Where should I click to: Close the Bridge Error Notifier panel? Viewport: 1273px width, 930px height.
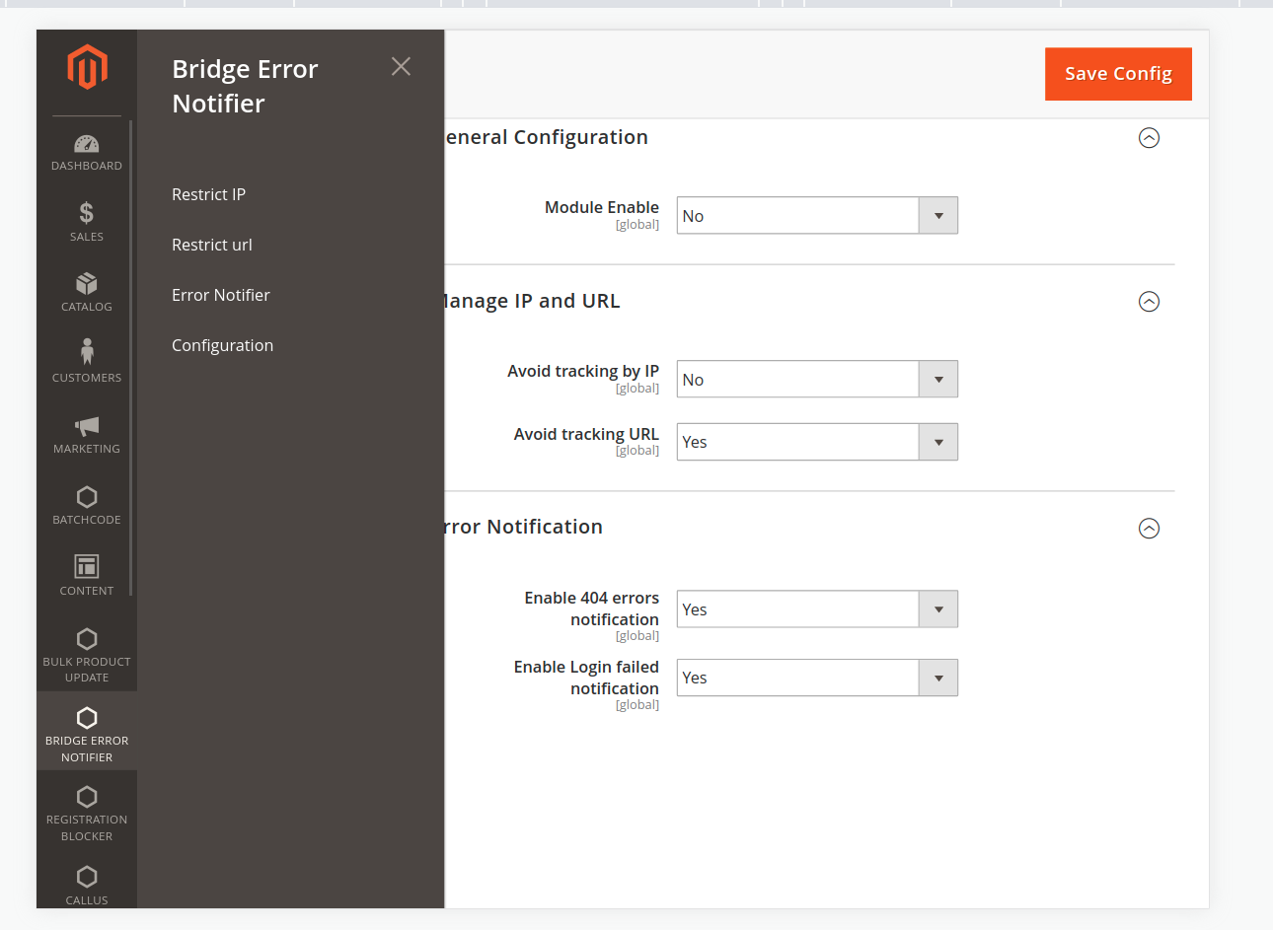[x=401, y=66]
